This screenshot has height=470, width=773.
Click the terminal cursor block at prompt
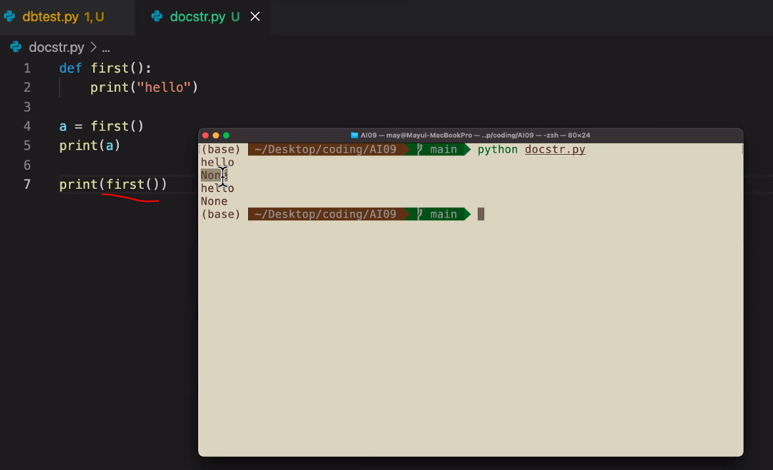tap(481, 214)
